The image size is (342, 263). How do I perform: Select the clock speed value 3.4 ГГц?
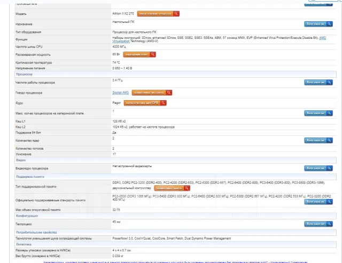pyautogui.click(x=118, y=80)
